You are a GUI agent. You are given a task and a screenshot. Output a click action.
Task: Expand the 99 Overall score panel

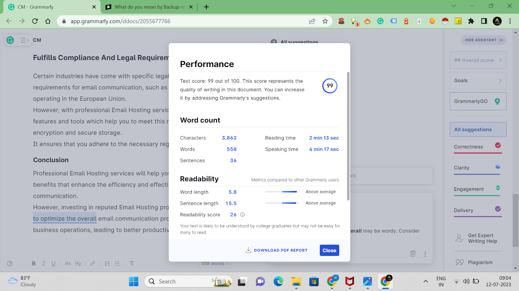click(x=478, y=60)
